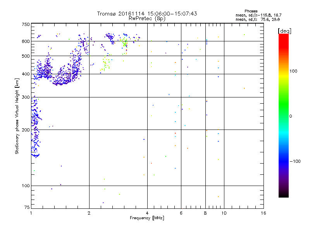This screenshot has height=232, width=310.
Task: Click the y-axis tick label "750"
Action: (26, 24)
